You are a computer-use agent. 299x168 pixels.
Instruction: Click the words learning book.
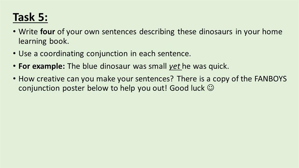tap(44, 41)
